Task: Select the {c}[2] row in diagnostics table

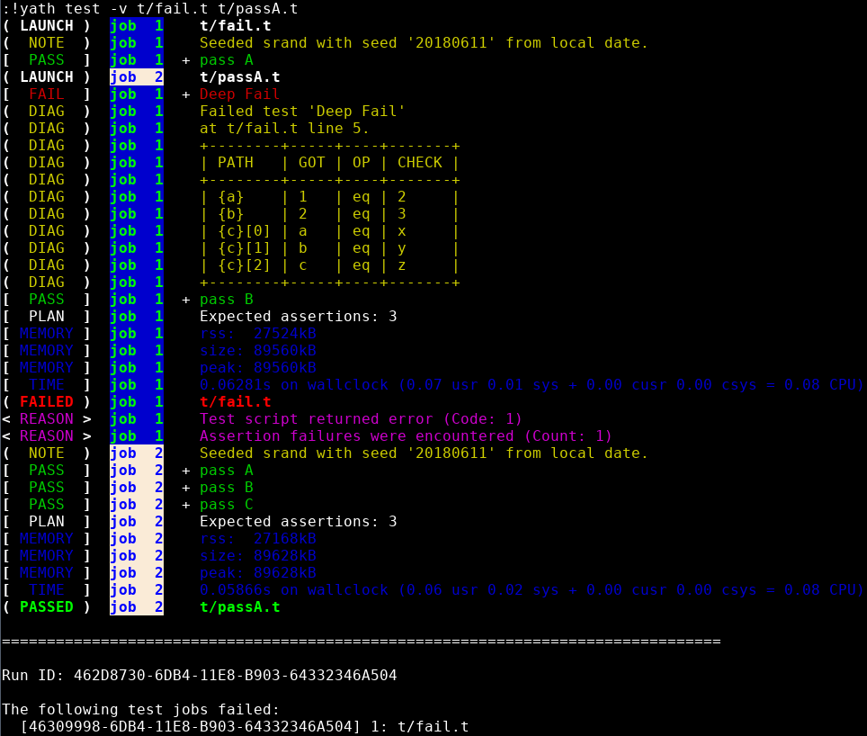Action: click(328, 265)
